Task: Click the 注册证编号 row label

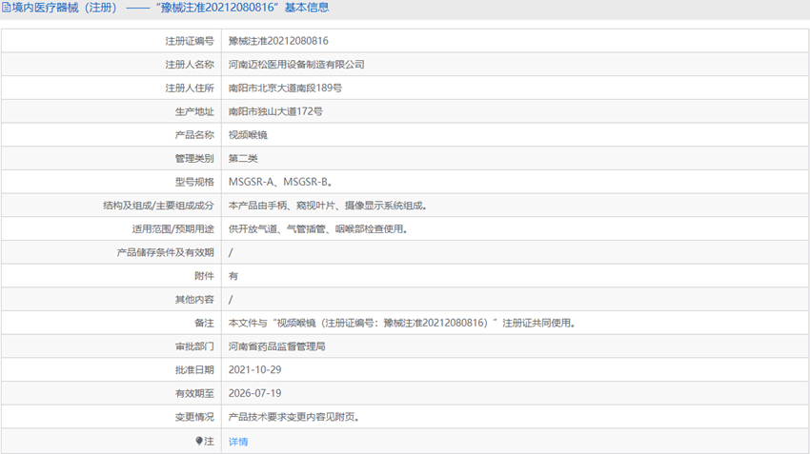Action: 189,41
